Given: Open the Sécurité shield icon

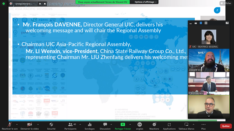Looking at the screenshot, I should point(51,125).
